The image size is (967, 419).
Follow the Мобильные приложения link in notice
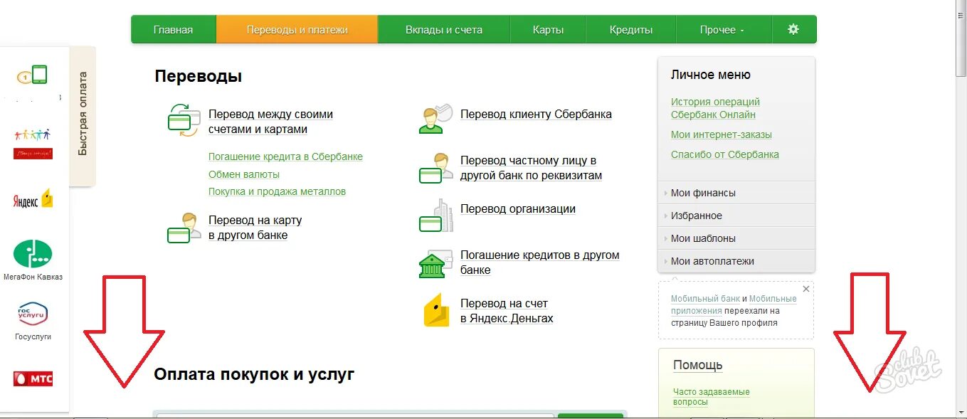pos(734,305)
